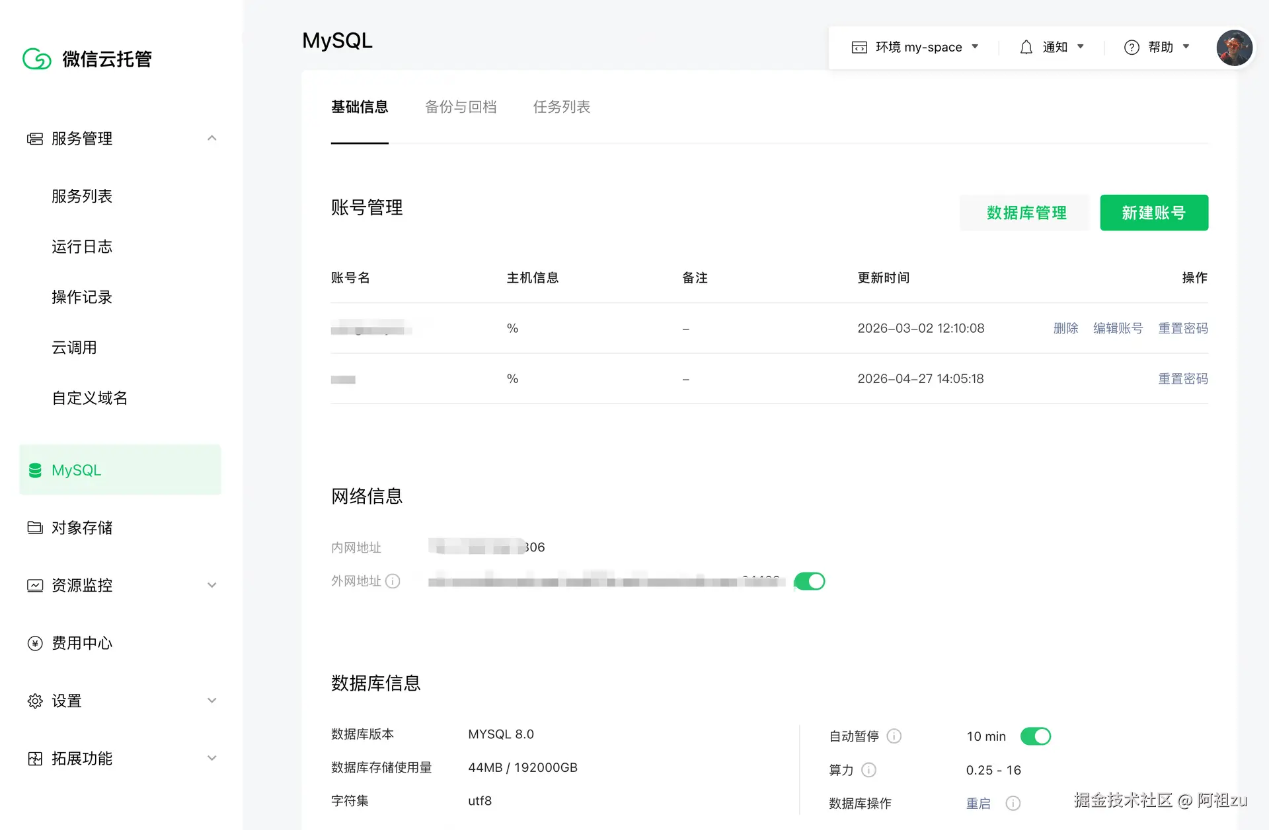This screenshot has height=830, width=1269.
Task: Open the 通知 notification bell
Action: (x=1026, y=47)
